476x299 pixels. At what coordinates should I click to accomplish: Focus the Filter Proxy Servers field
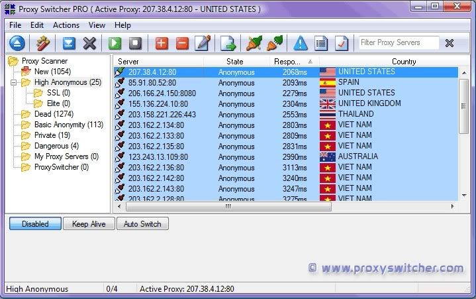399,42
